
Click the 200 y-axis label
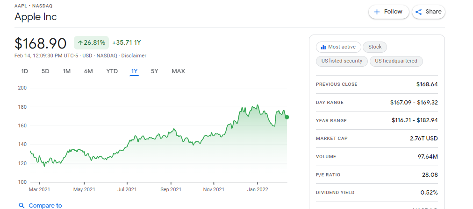pyautogui.click(x=23, y=88)
